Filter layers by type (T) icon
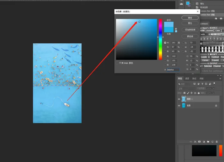The width and height of the screenshot is (224, 162). (x=202, y=84)
